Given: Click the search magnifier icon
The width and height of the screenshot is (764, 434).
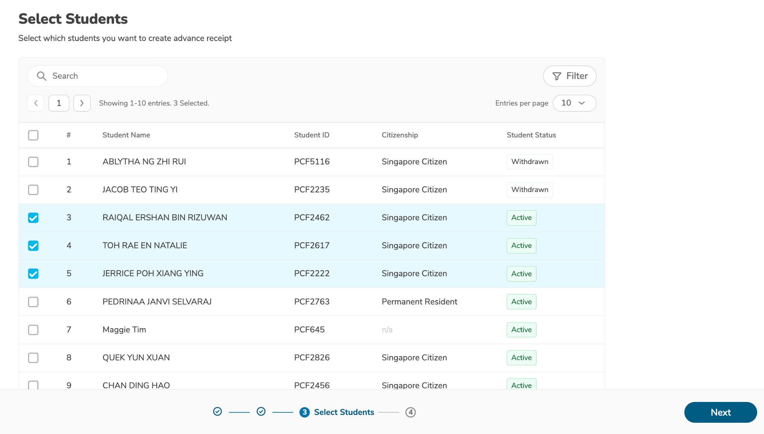Looking at the screenshot, I should coord(41,76).
